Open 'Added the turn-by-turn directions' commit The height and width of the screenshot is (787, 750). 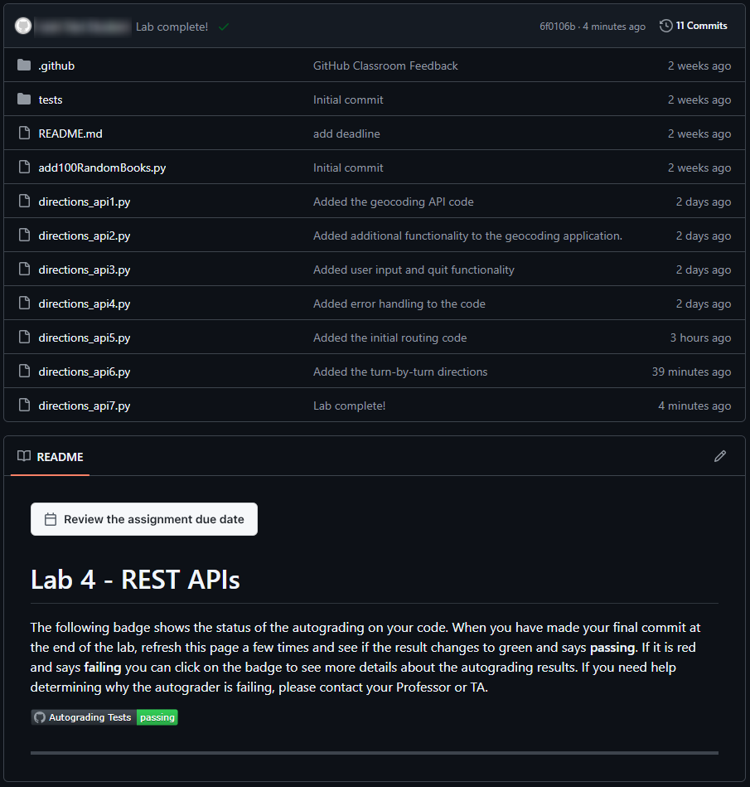[x=400, y=372]
